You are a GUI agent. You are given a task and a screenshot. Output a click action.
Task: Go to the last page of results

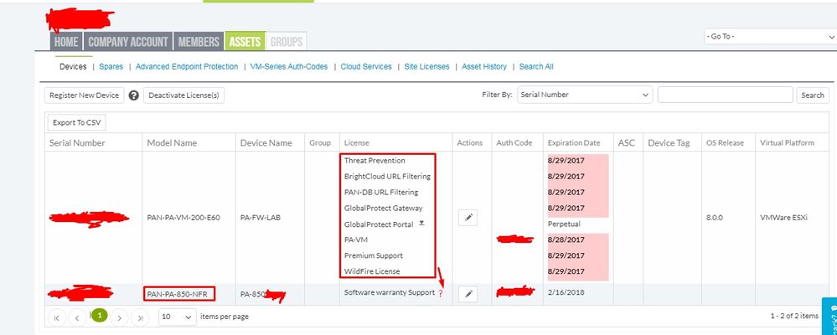pyautogui.click(x=140, y=317)
